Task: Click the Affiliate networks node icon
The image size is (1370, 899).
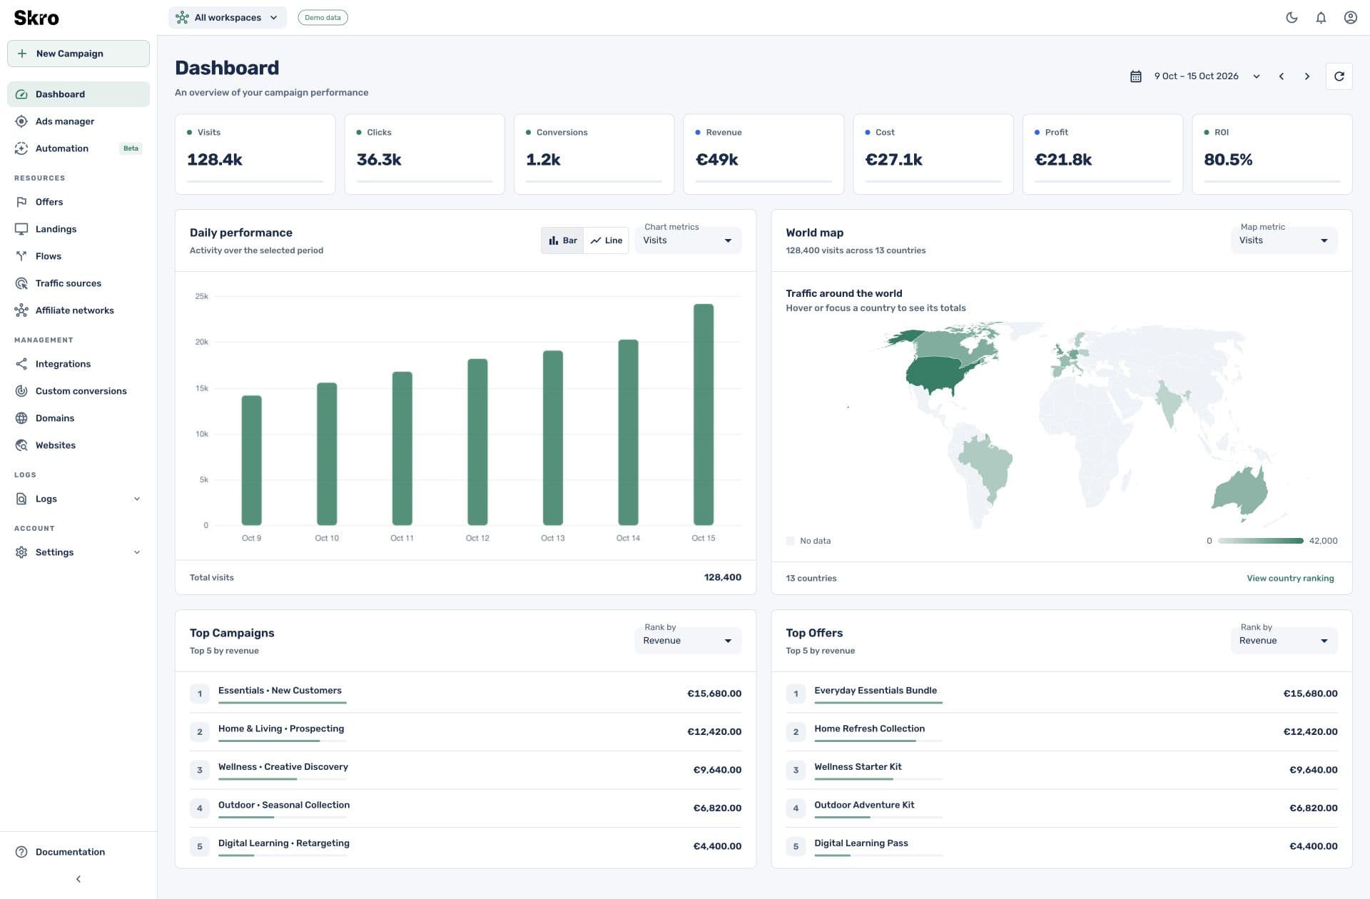Action: pos(21,310)
